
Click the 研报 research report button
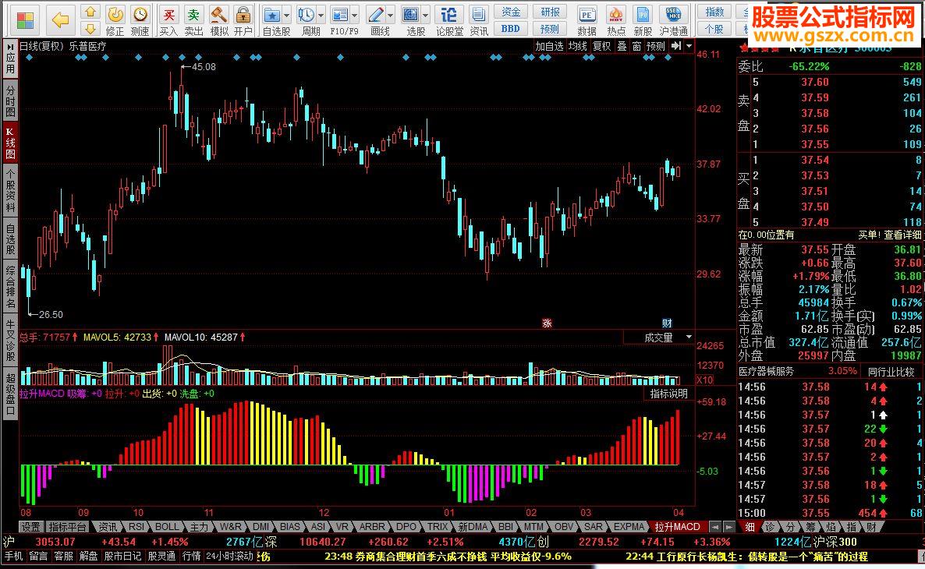click(x=550, y=12)
